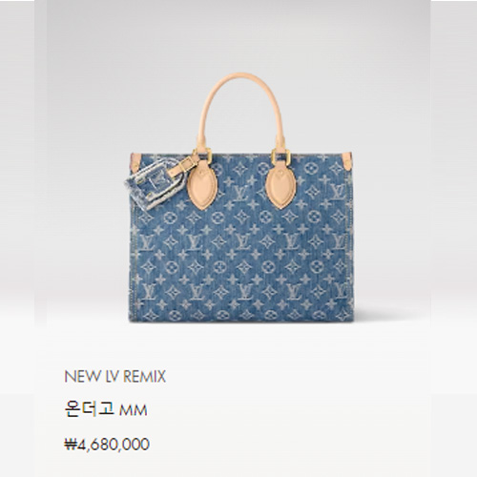Click the word REMIX in the collection label

tap(144, 377)
